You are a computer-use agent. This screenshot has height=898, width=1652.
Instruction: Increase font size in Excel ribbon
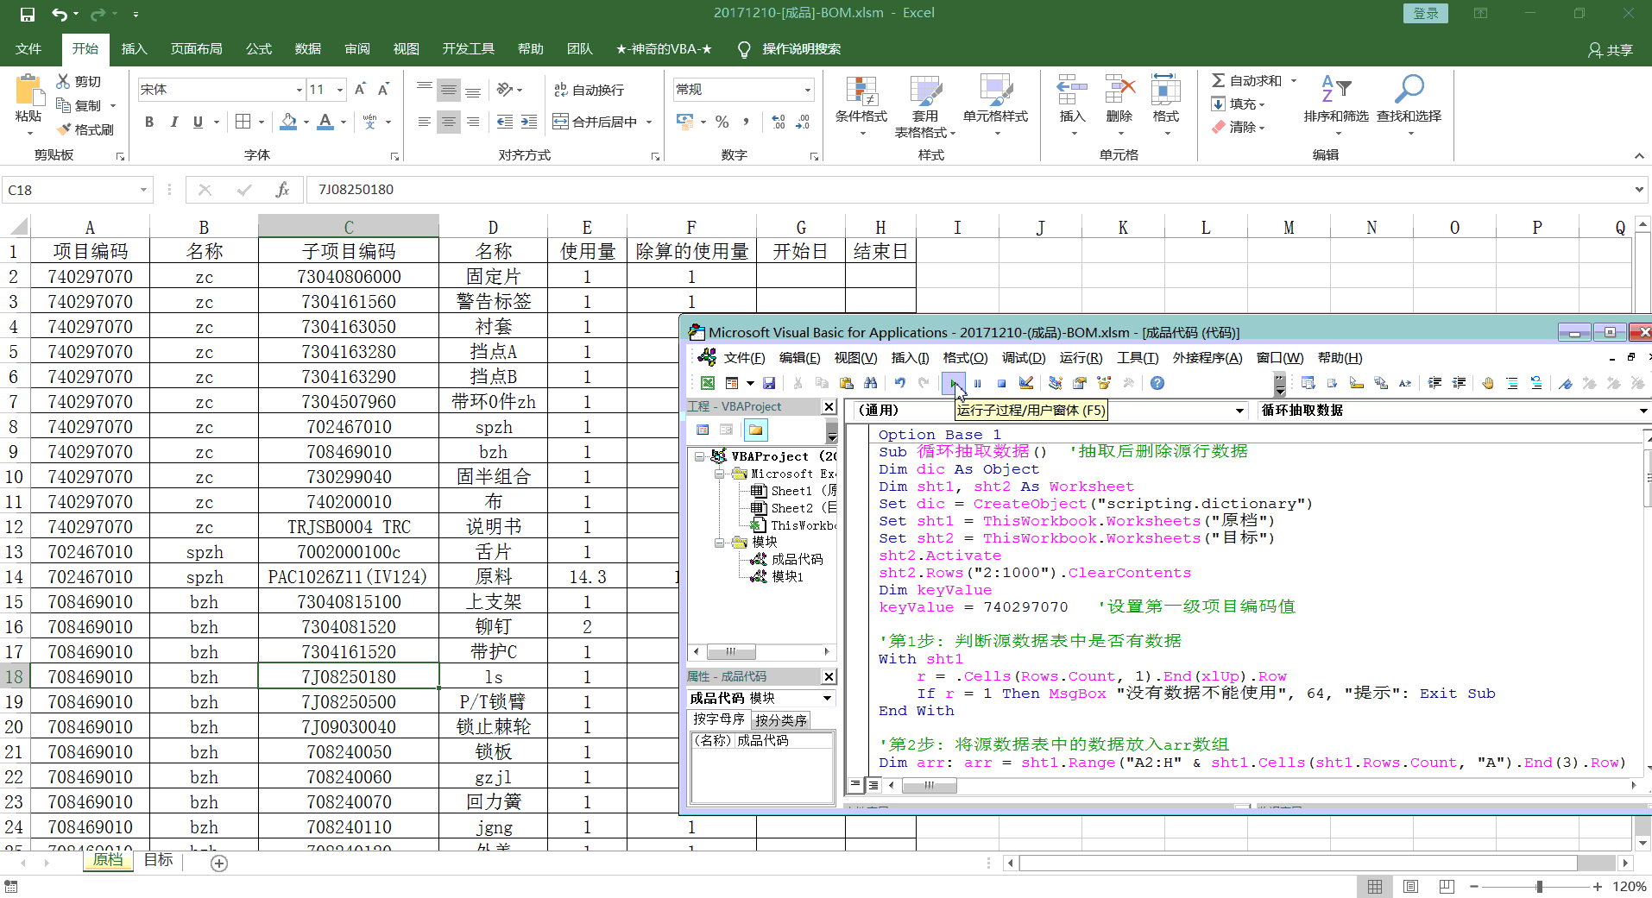(x=361, y=90)
